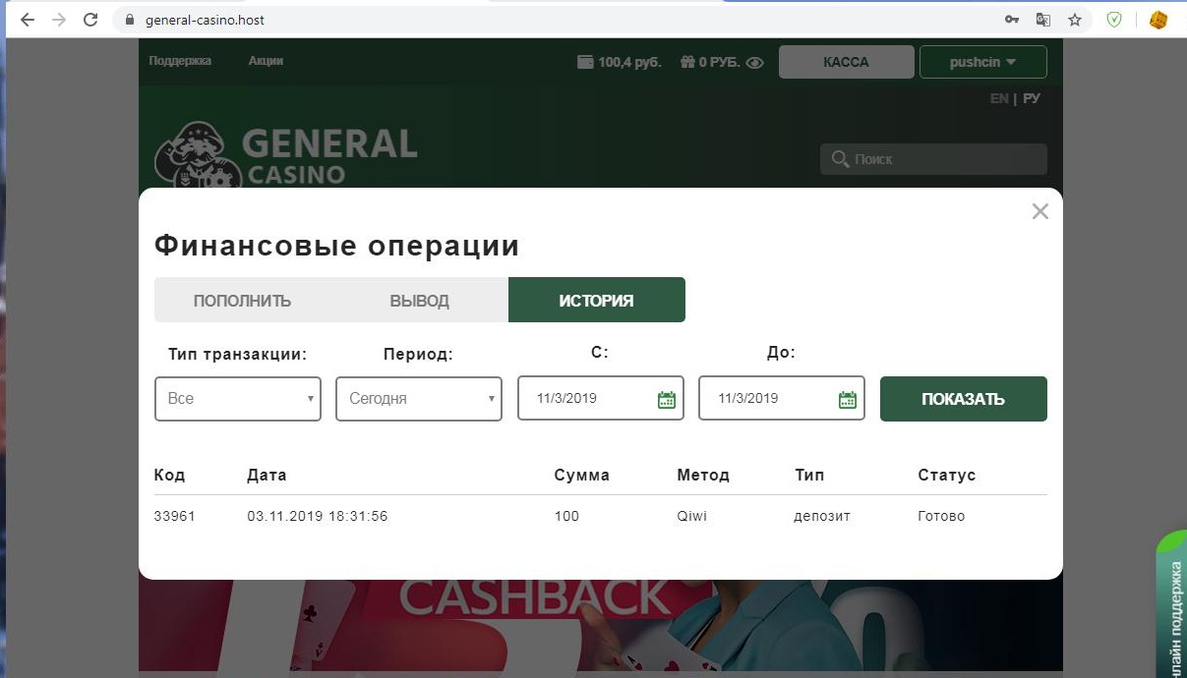This screenshot has height=678, width=1187.
Task: Bookmark the page with star icon
Action: [1075, 20]
